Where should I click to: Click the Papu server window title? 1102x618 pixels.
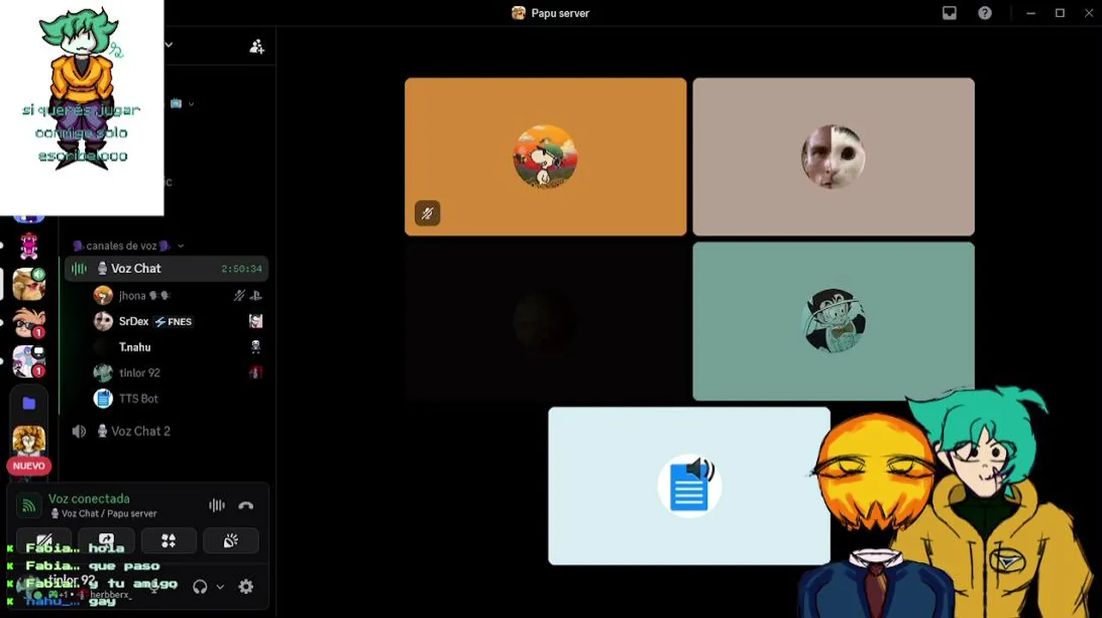(x=560, y=13)
